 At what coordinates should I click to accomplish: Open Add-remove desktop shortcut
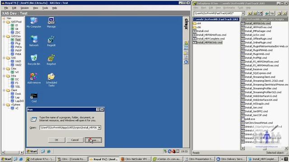click(x=34, y=78)
